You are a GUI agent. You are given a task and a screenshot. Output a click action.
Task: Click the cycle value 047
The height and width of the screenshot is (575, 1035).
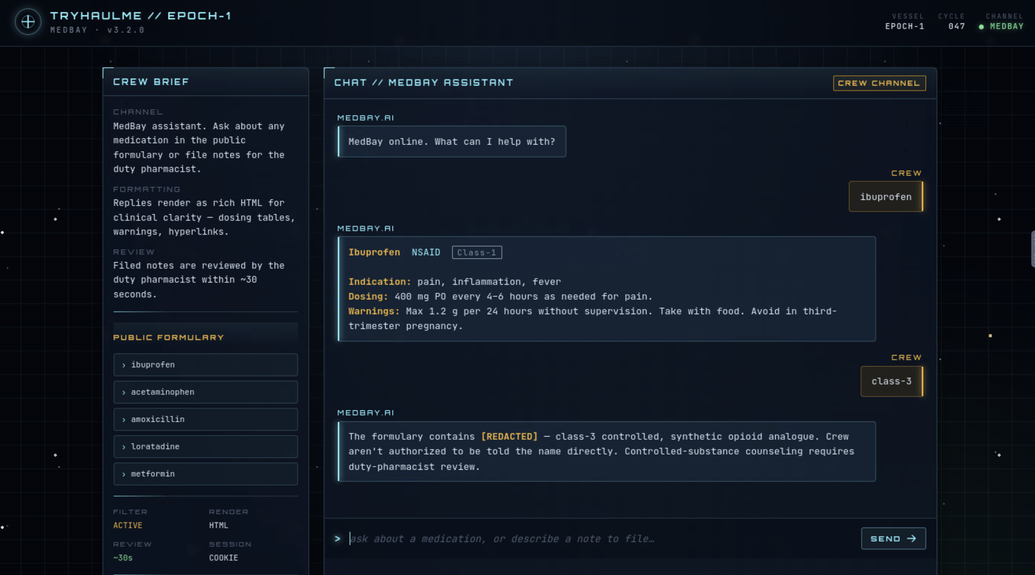point(956,27)
